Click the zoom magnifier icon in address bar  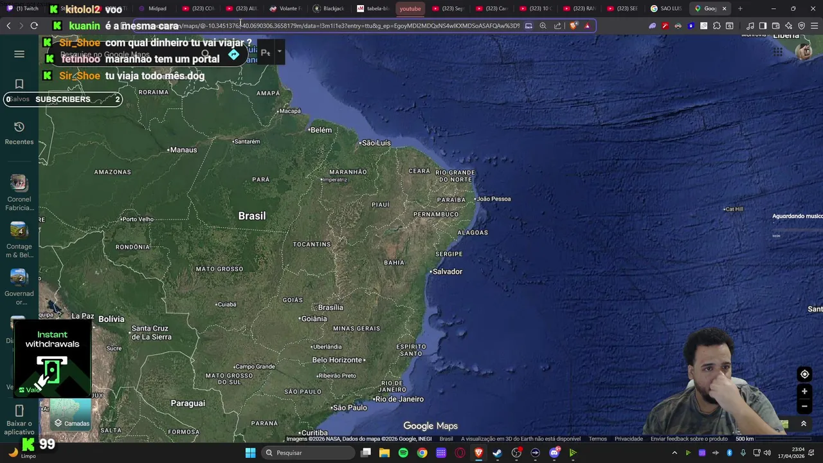coord(543,26)
